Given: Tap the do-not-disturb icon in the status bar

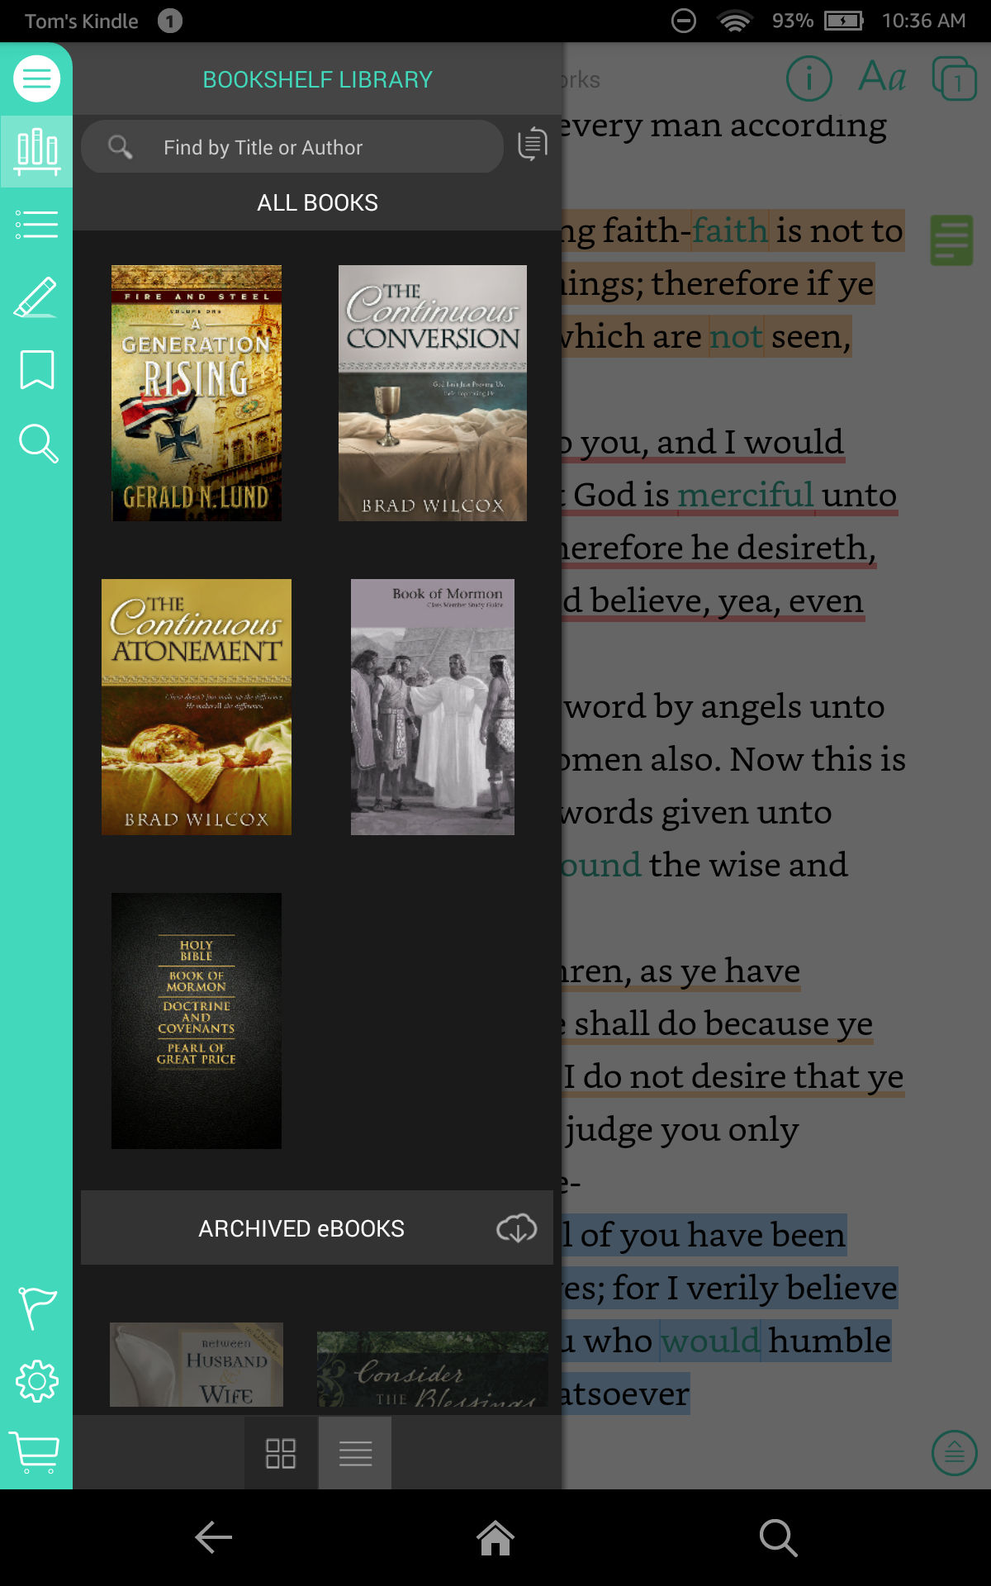Looking at the screenshot, I should pyautogui.click(x=684, y=21).
